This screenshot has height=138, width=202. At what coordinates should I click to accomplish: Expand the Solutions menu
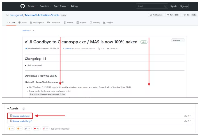[x=46, y=6]
